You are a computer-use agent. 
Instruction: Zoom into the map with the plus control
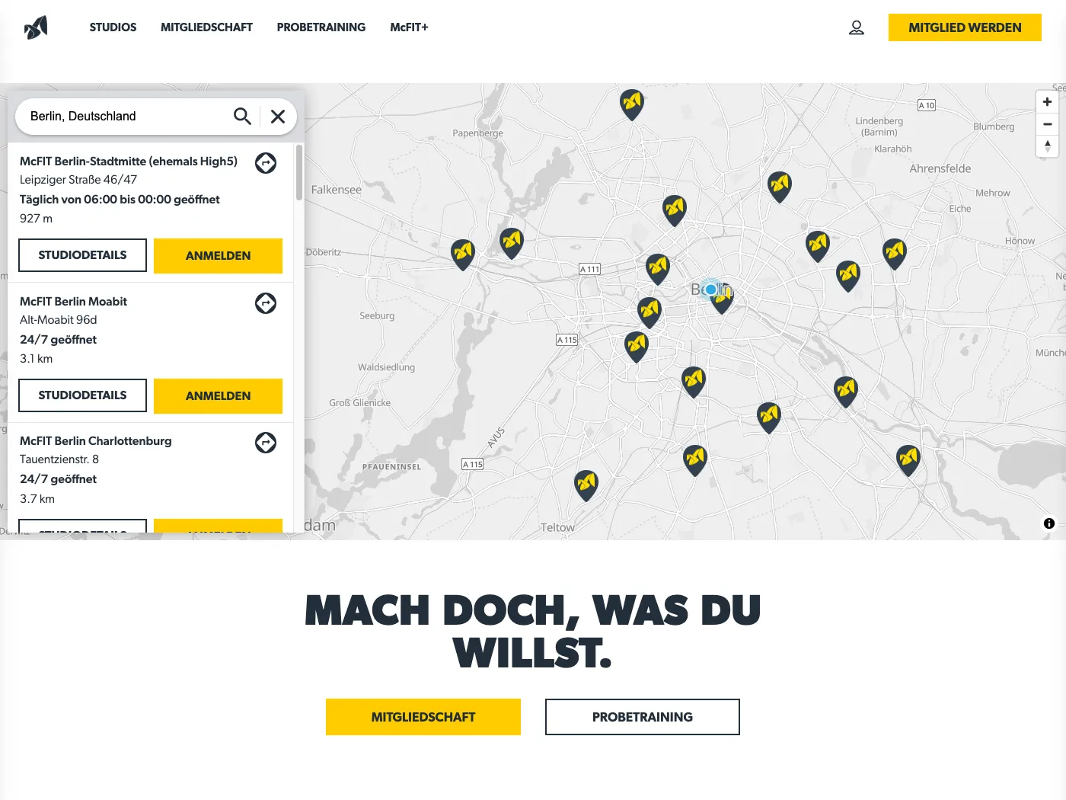(1048, 101)
